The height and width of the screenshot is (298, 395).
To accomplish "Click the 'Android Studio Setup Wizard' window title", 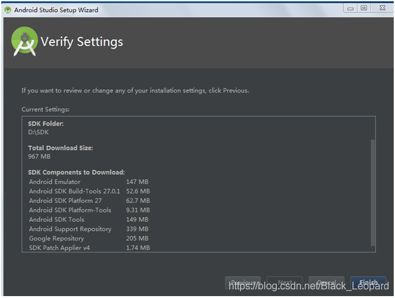I will click(56, 10).
